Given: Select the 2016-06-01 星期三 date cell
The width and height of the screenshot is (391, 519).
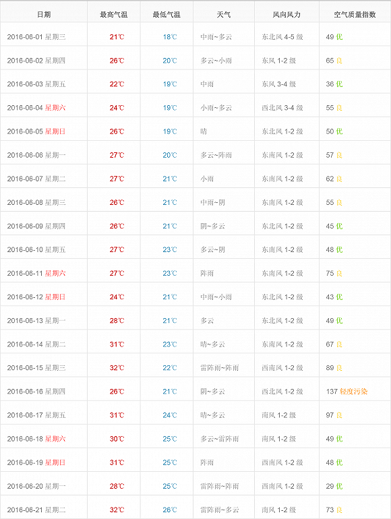Looking at the screenshot, I should (36, 37).
